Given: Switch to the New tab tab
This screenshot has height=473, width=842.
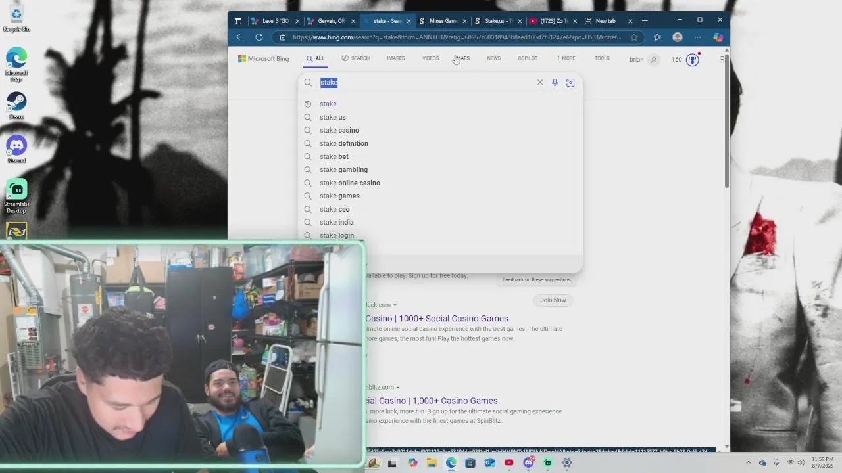Looking at the screenshot, I should point(608,21).
